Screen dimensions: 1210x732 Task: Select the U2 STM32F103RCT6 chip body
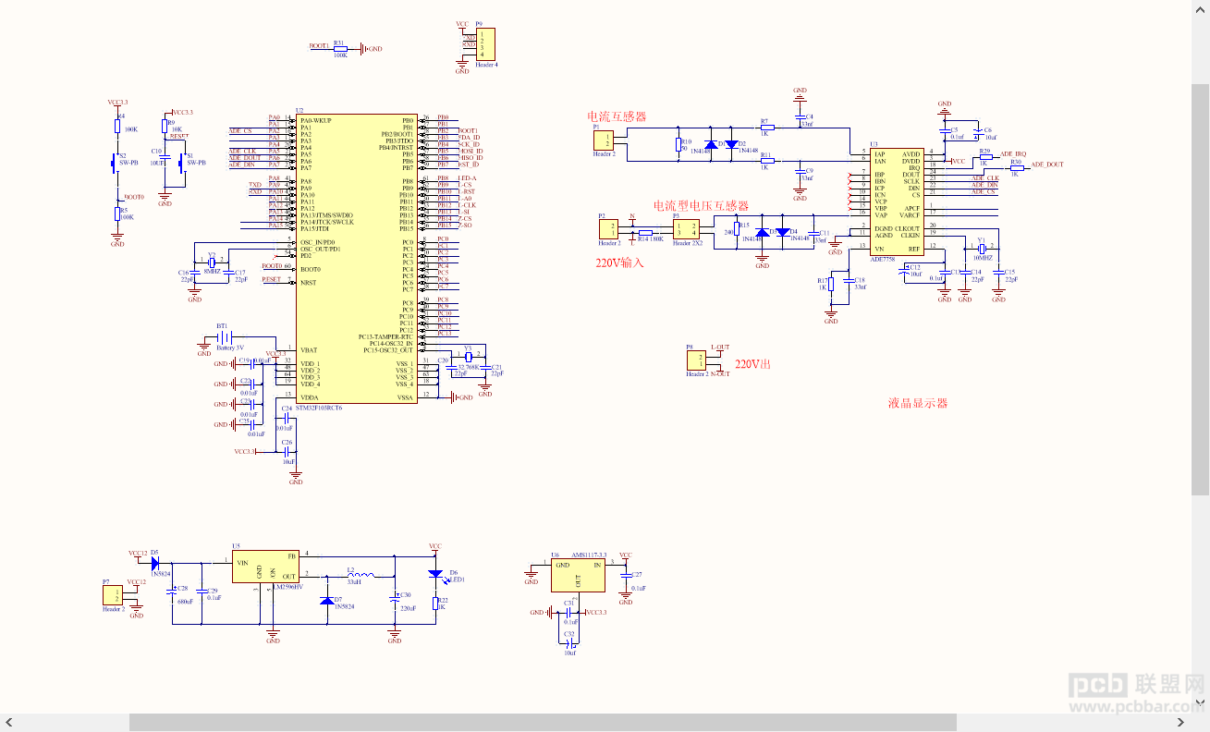click(356, 259)
